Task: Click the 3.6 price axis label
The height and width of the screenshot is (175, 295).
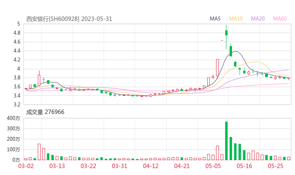Action: pos(17,87)
